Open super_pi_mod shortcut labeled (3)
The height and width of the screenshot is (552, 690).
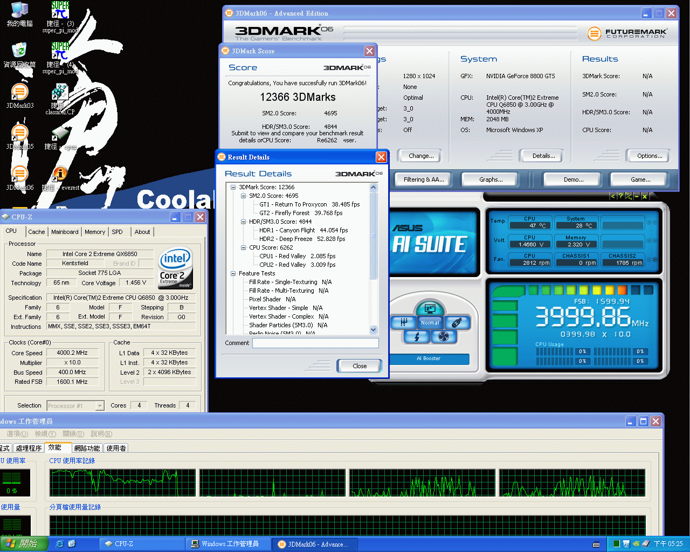[x=60, y=16]
